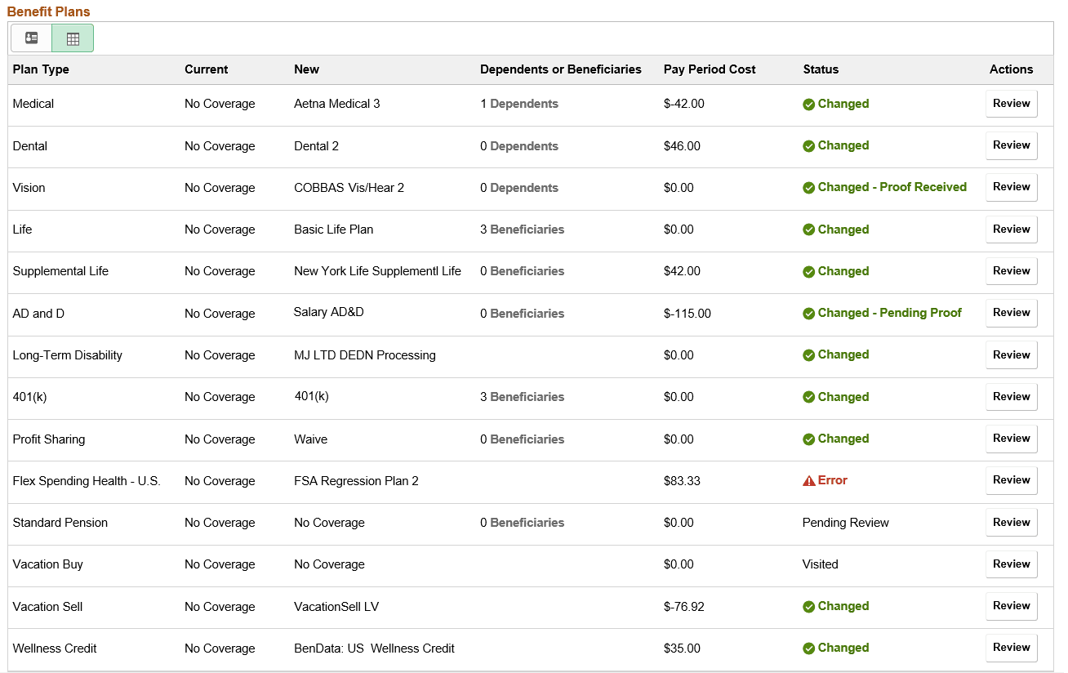Click the Review button on Vacation Buy row
The image size is (1068, 673).
click(x=1011, y=564)
